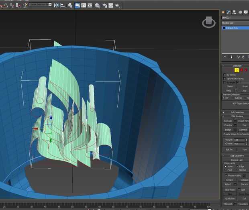Click the Align tool icon
Screen dimensions: 249x210
pyautogui.click(x=63, y=5)
